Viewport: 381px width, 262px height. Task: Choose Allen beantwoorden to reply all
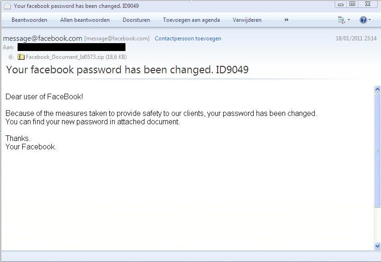pyautogui.click(x=85, y=20)
